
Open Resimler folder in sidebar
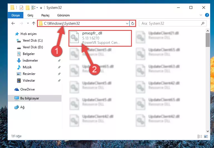pos(29,74)
